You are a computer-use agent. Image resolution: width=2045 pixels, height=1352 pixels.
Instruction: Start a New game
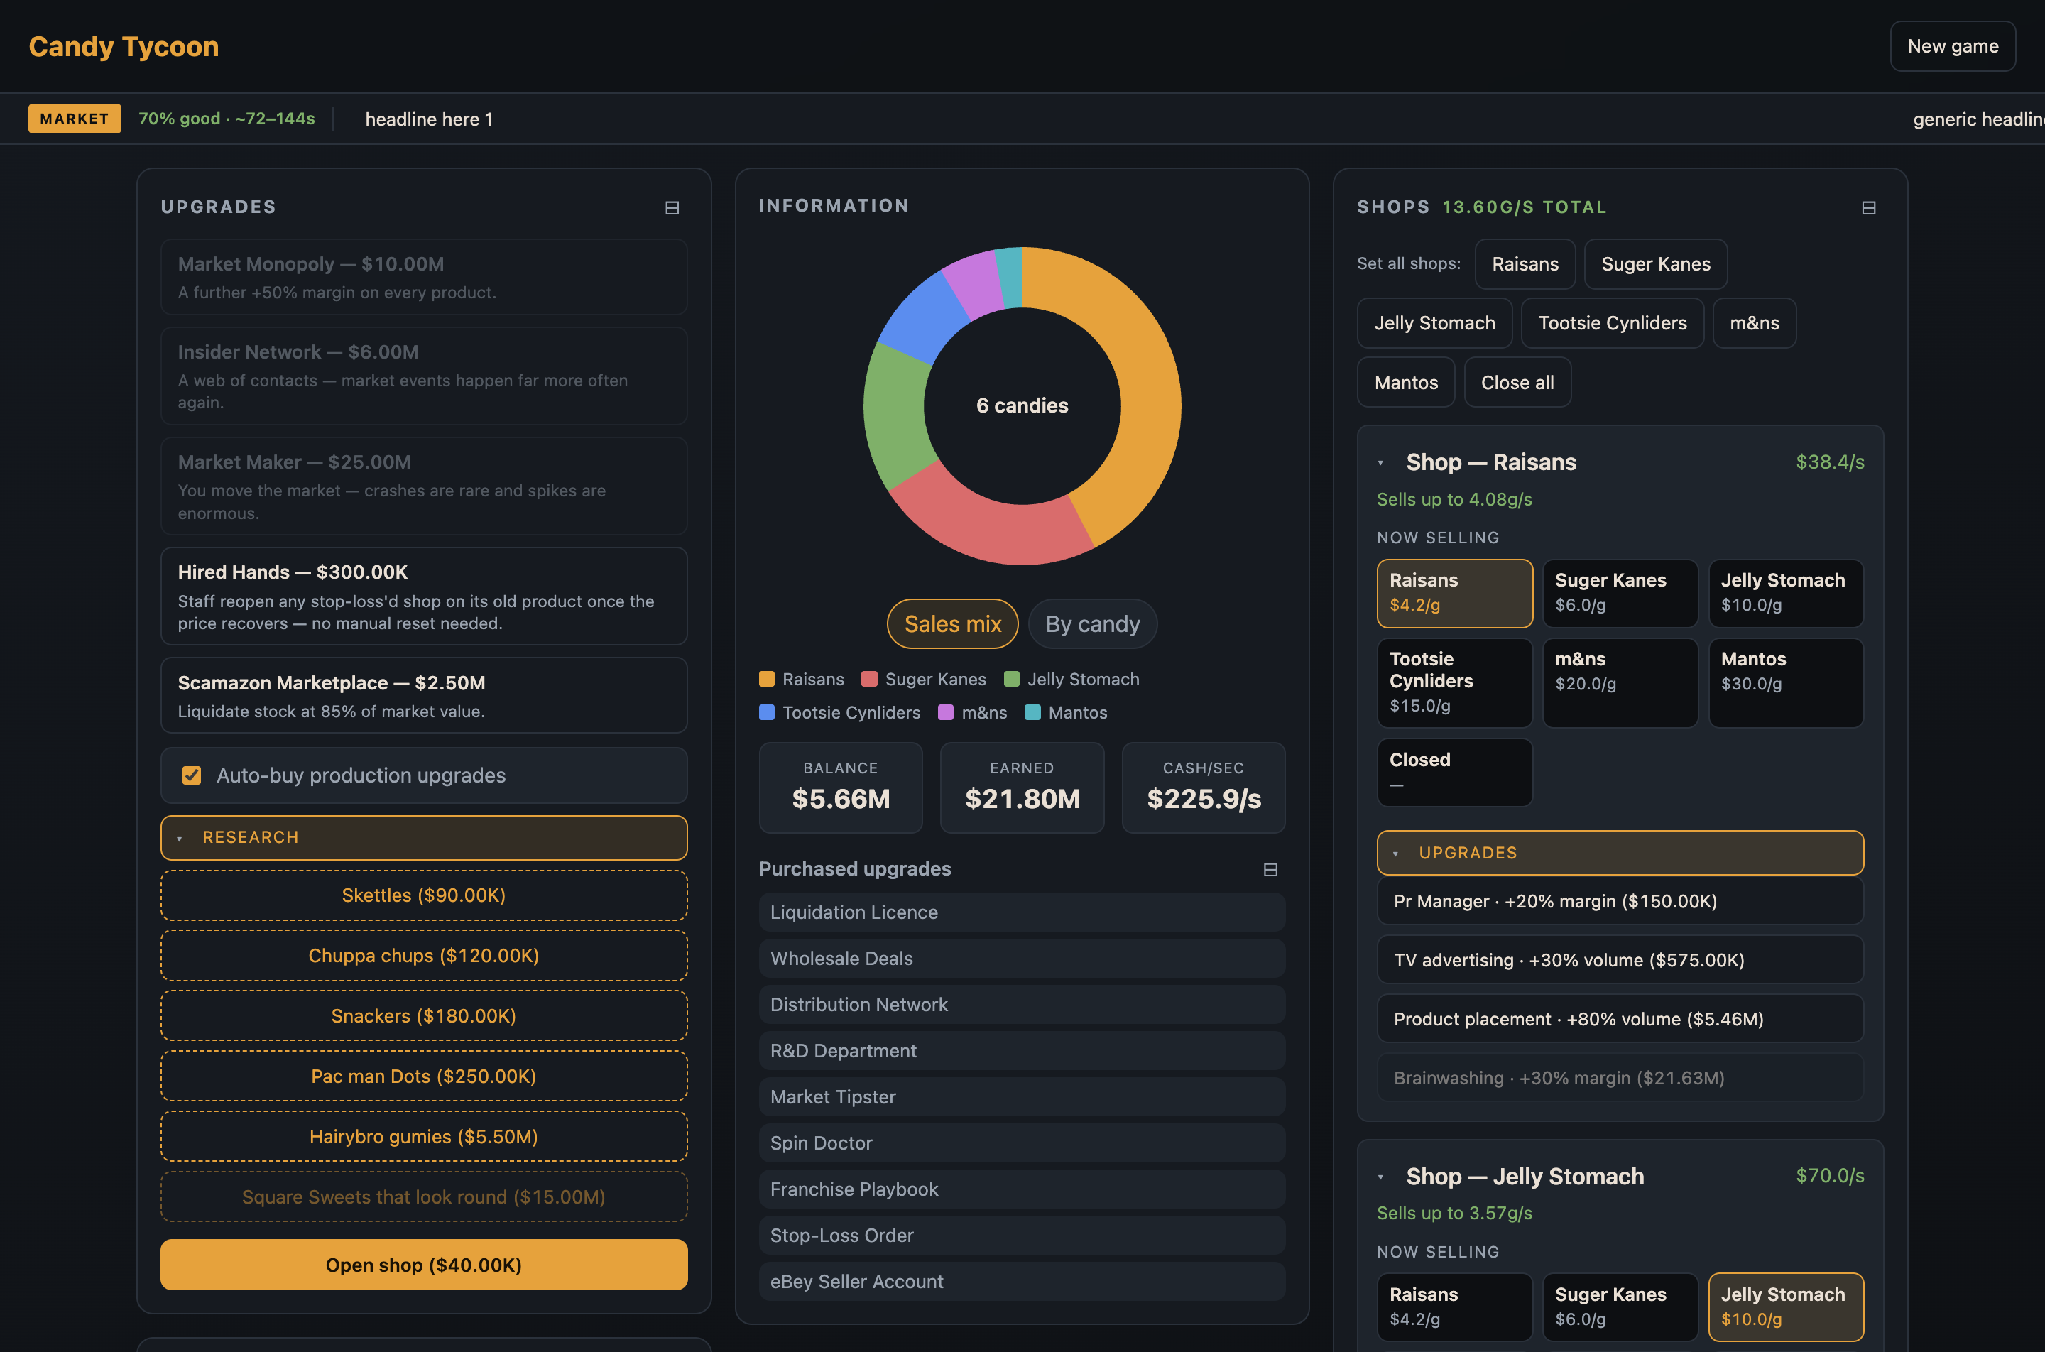coord(1953,45)
